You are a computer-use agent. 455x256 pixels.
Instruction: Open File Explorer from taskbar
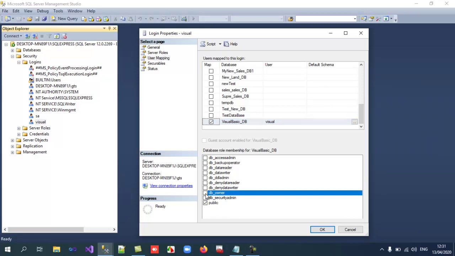click(57, 249)
